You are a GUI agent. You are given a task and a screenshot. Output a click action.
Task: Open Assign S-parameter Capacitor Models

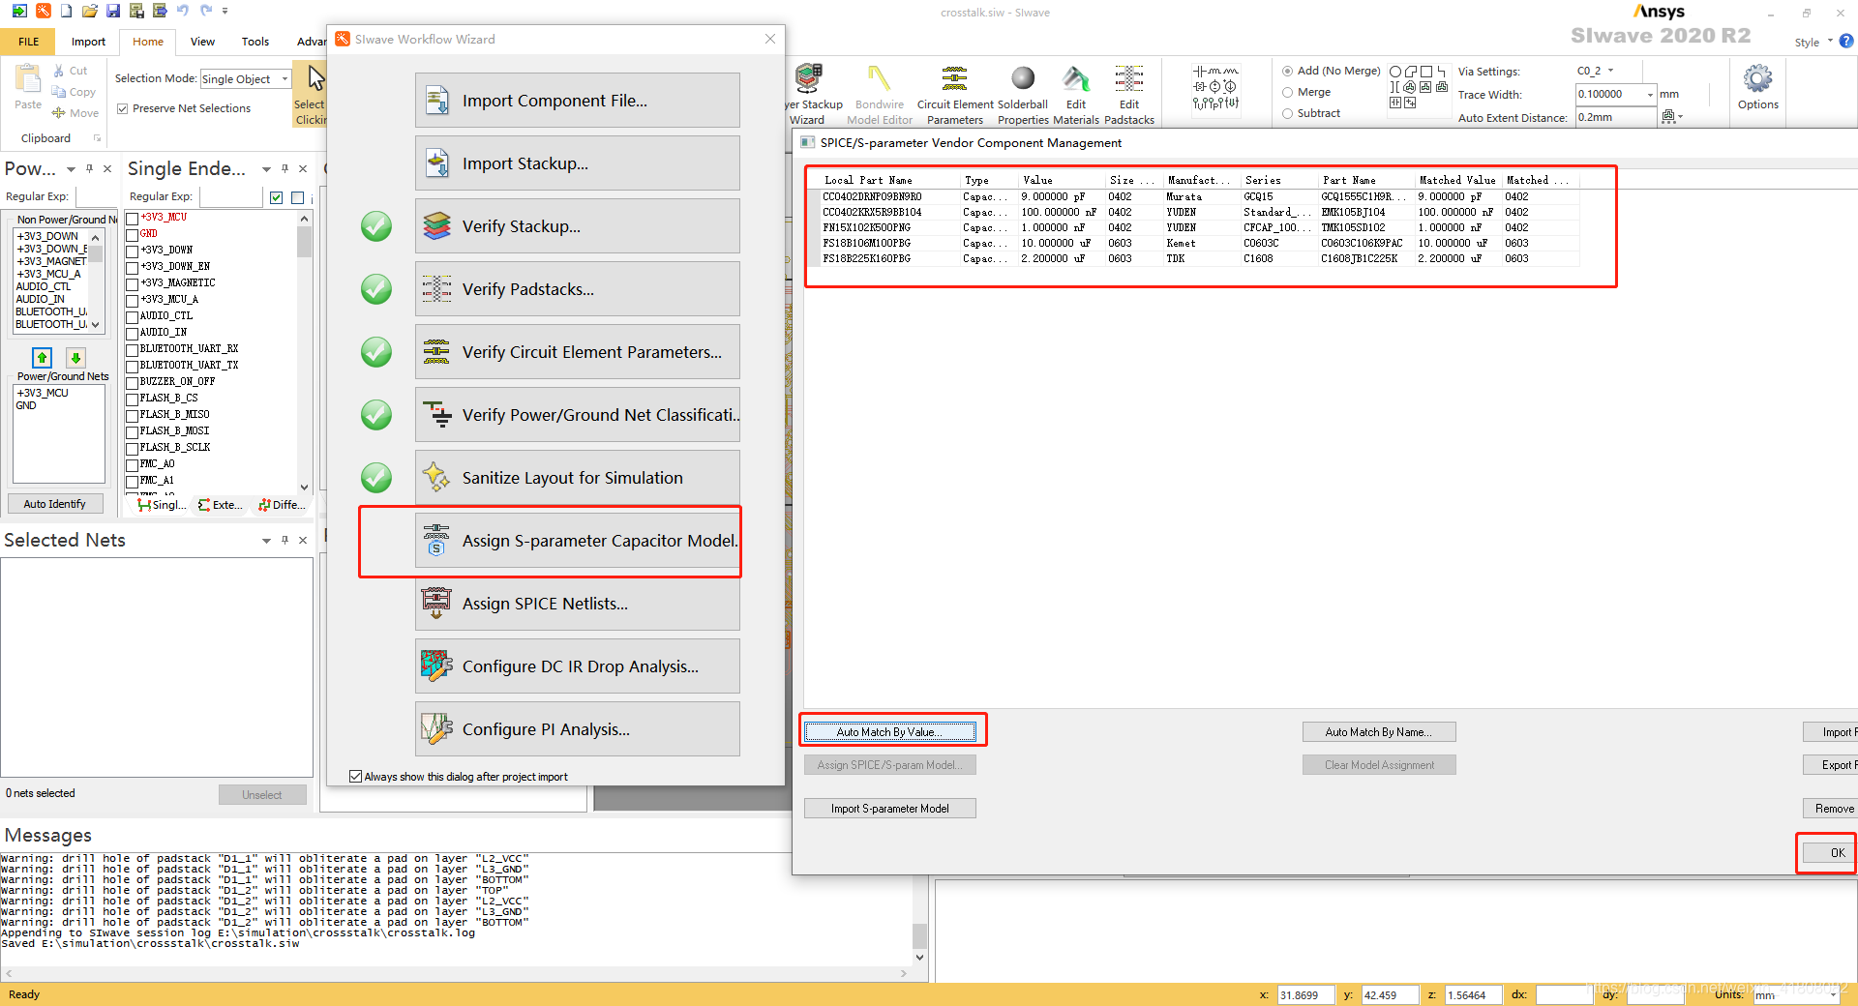pos(578,541)
